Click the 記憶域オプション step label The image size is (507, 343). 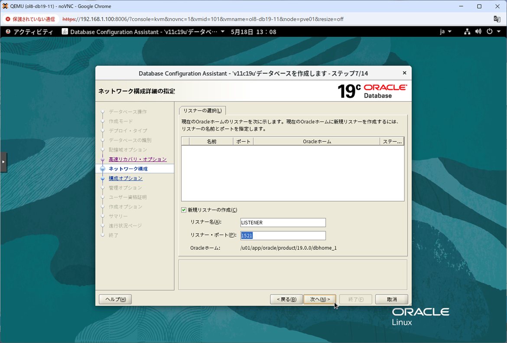[128, 150]
